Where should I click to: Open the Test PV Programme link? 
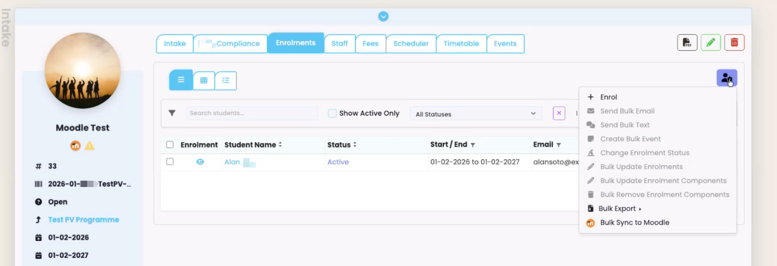(84, 220)
